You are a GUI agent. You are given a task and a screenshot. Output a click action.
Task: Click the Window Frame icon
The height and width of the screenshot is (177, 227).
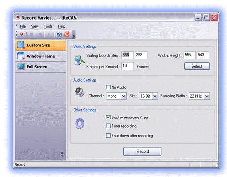click(21, 56)
